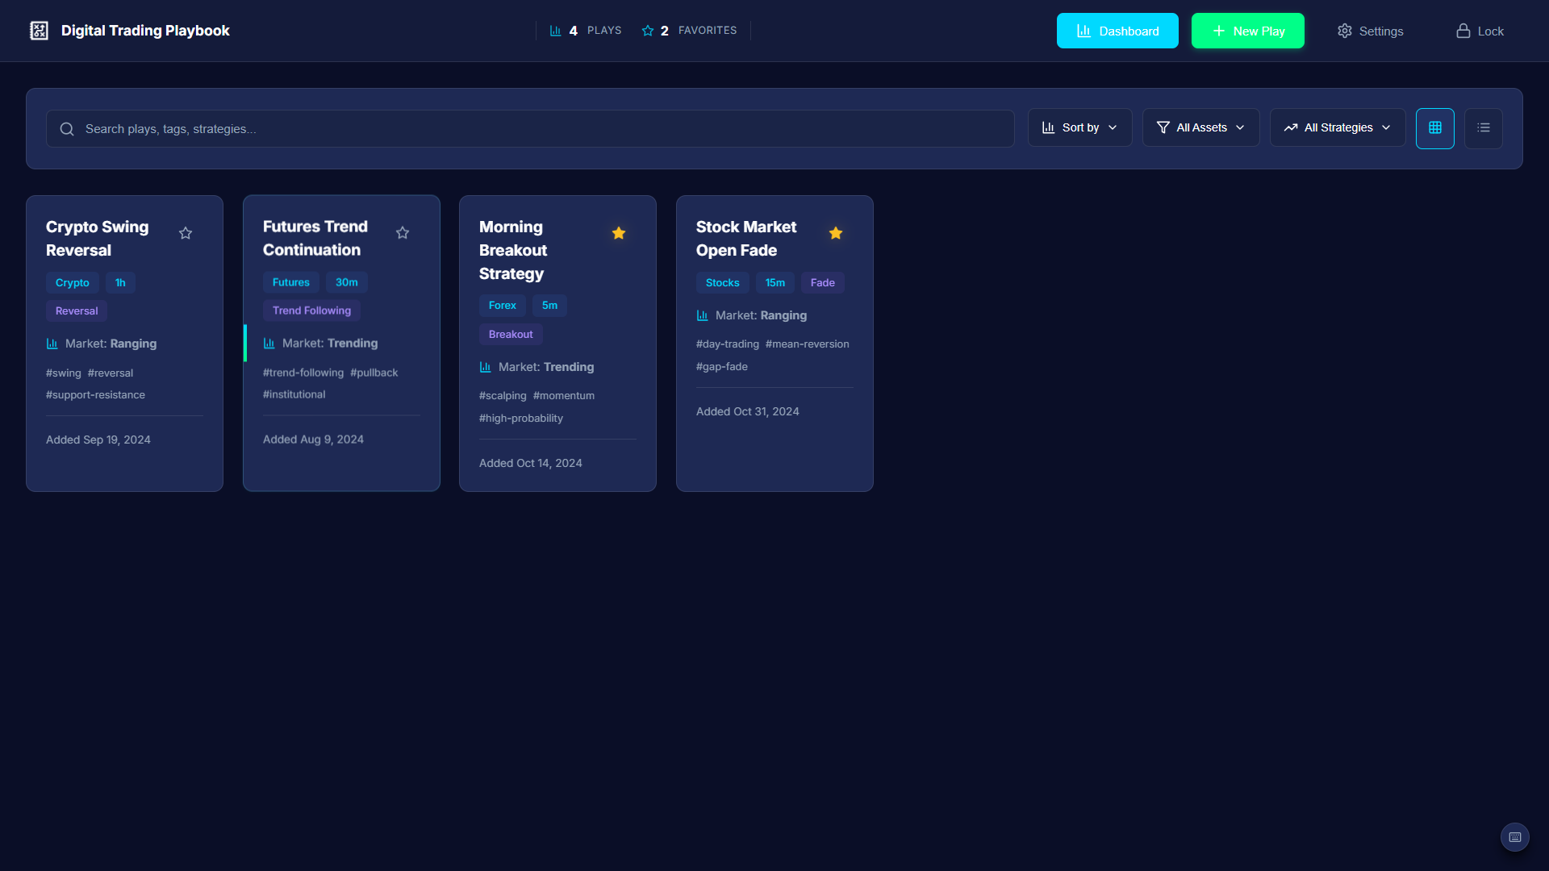Unfavorite the Morning Breakout Strategy play
The width and height of the screenshot is (1549, 871).
coord(619,233)
